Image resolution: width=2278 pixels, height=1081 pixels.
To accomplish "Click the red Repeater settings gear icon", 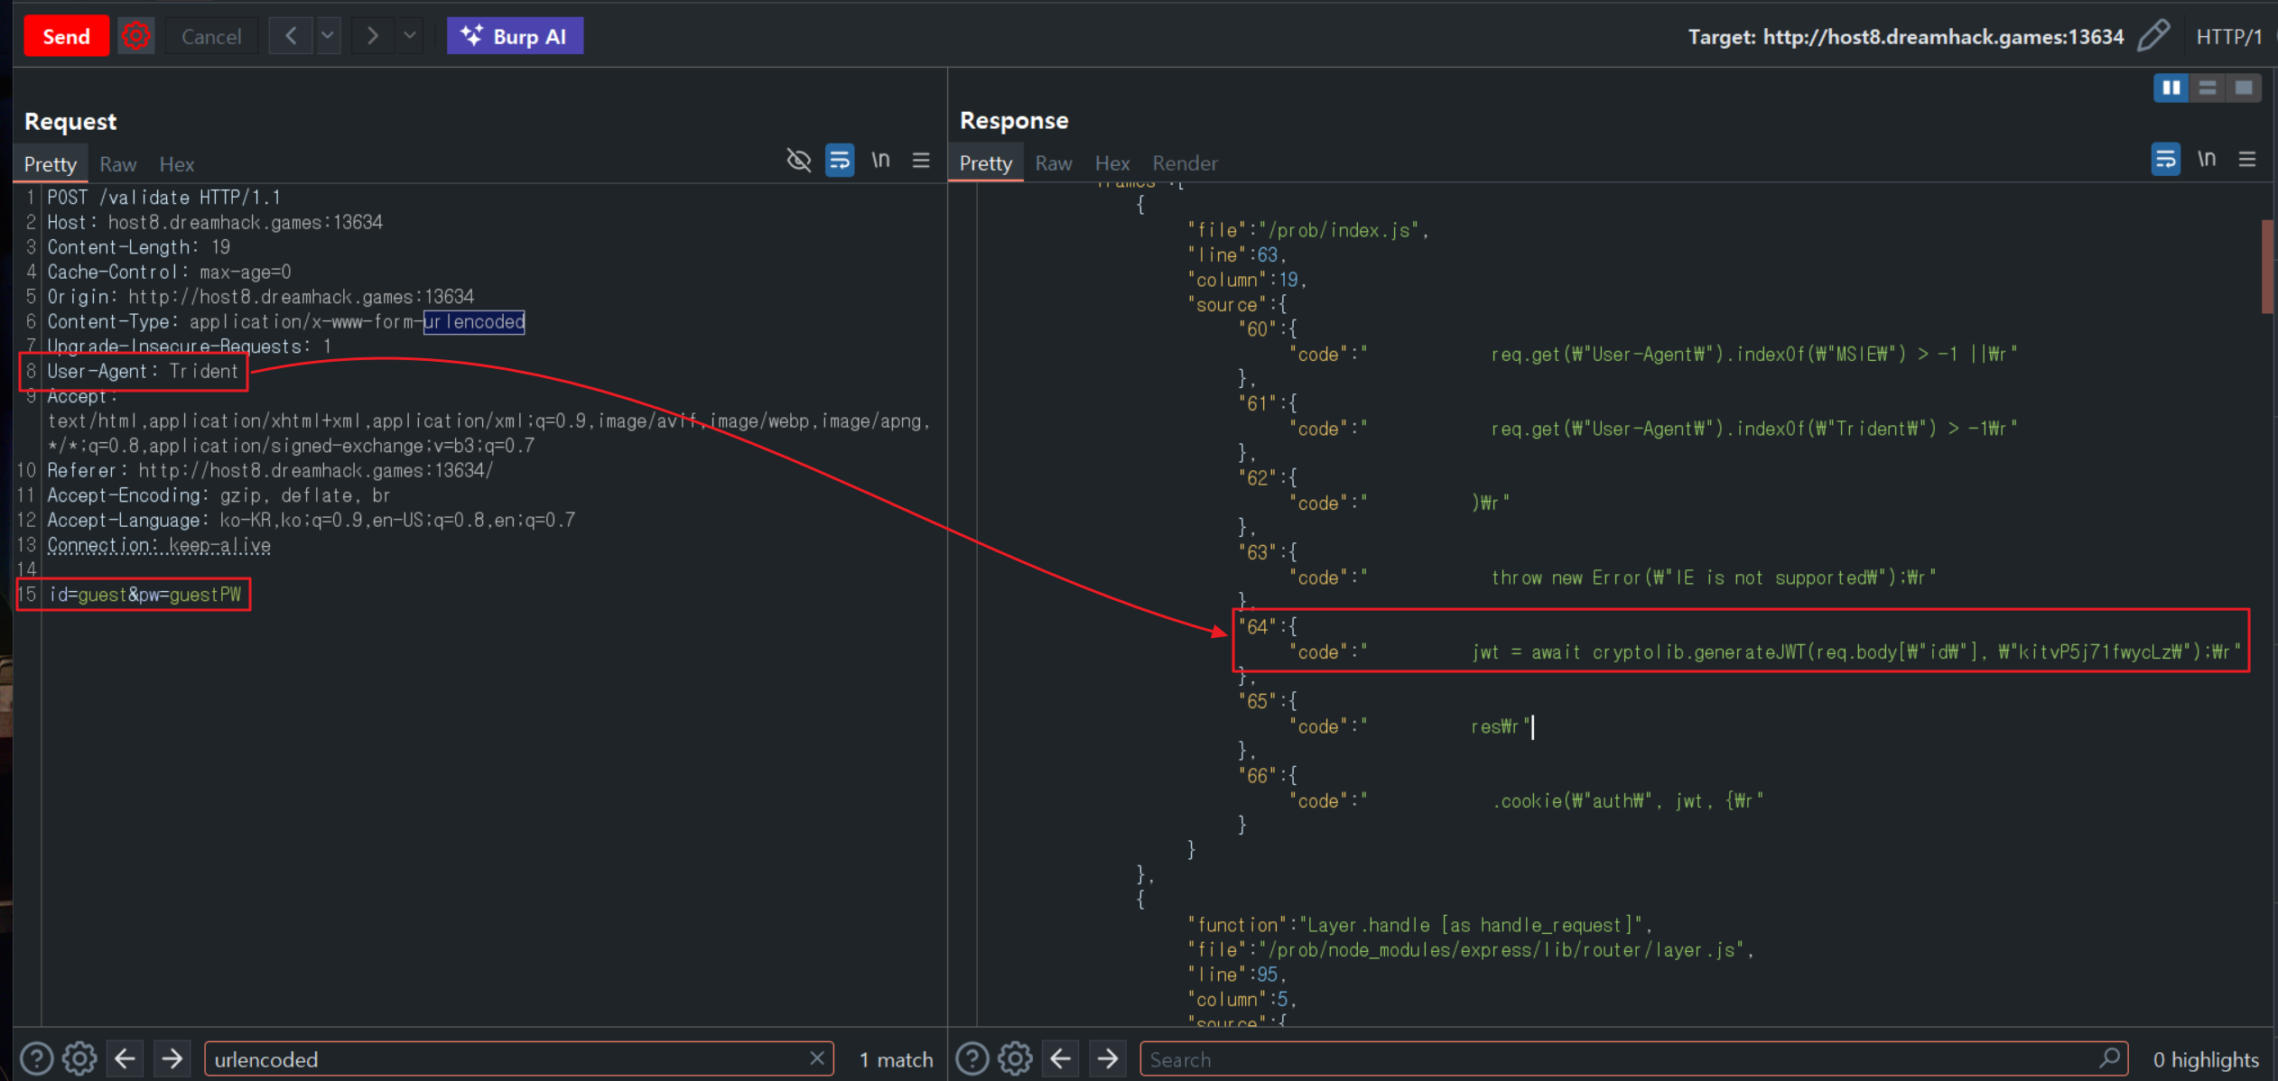I will coord(135,36).
